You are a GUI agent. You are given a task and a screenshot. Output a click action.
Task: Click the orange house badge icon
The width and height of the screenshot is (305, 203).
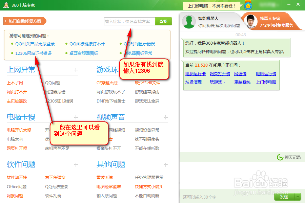pos(248,6)
